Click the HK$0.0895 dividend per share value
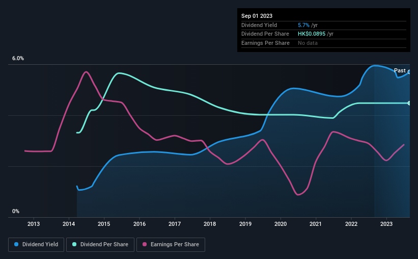Viewport: 418px width, 259px height. [312, 34]
